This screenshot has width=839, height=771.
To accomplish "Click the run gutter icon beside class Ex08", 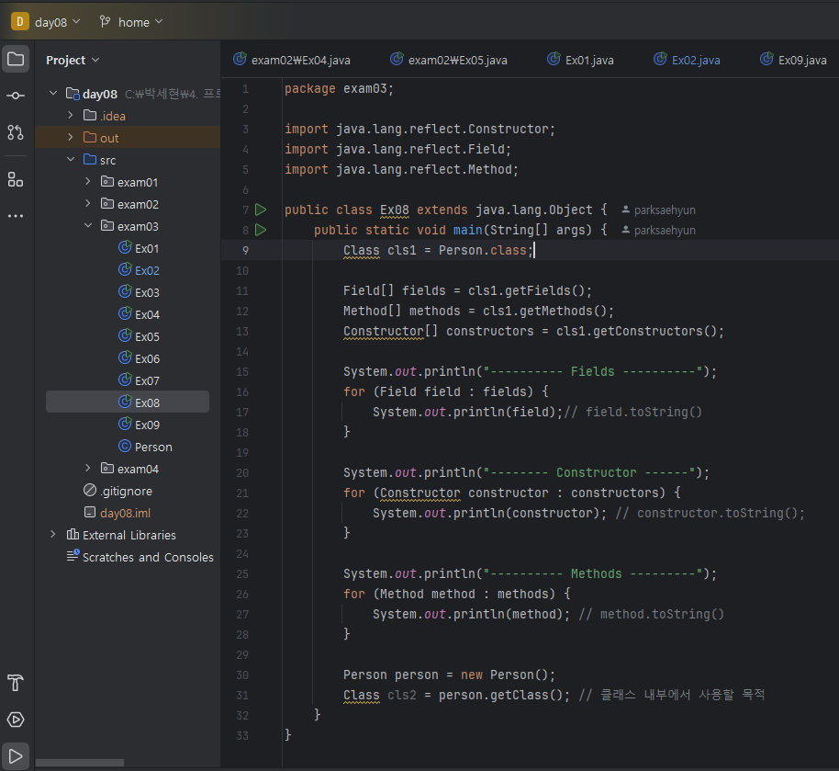I will tap(261, 210).
